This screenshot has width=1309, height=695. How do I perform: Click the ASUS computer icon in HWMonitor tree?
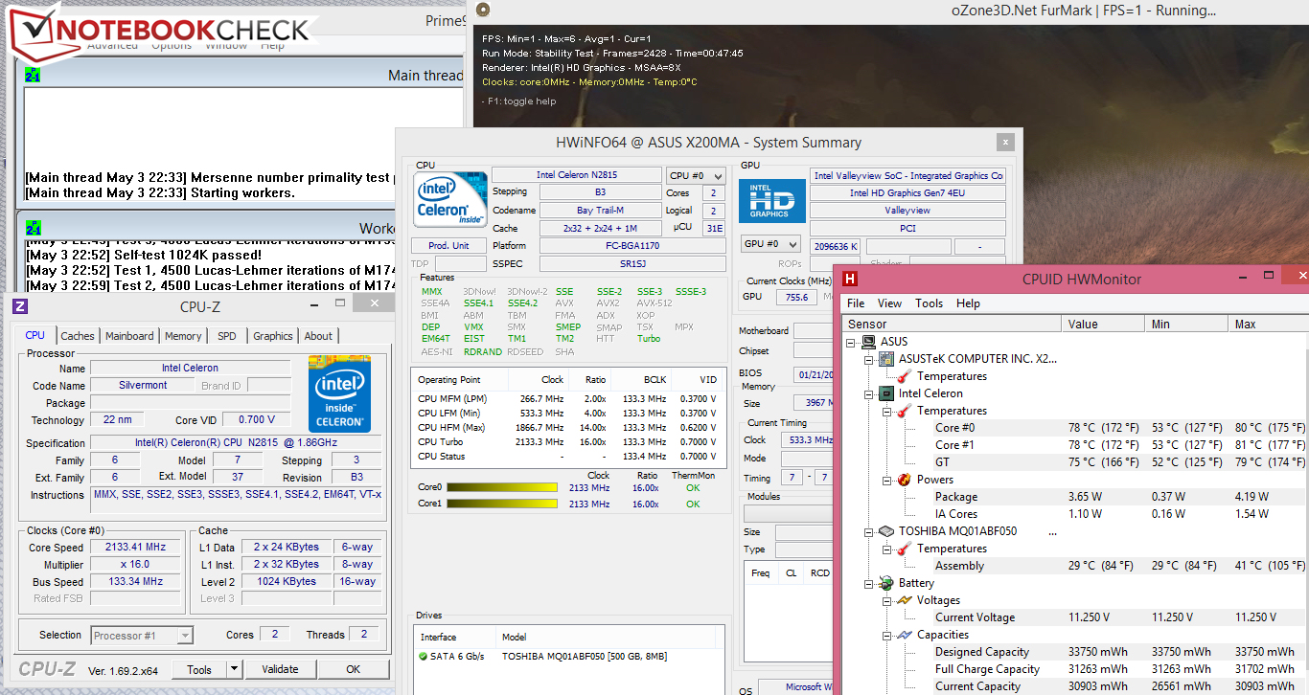[x=870, y=342]
